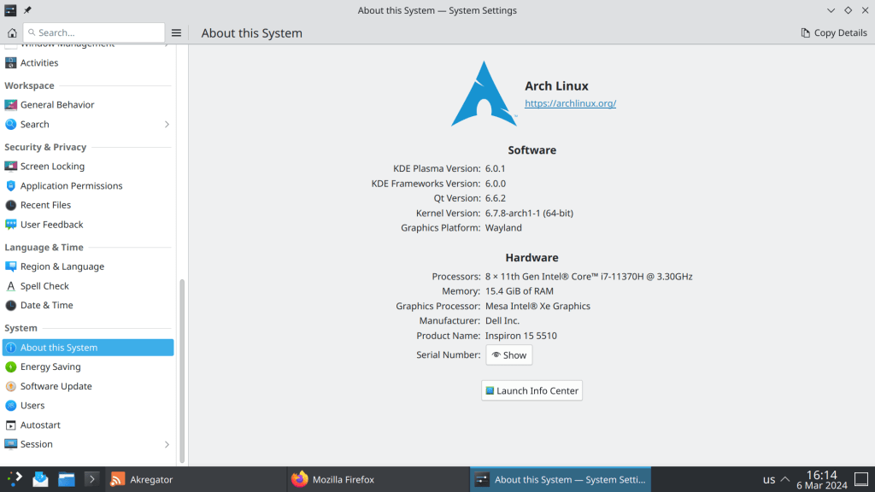The image size is (875, 492).
Task: Click the Arch Linux logo
Action: coord(484,94)
